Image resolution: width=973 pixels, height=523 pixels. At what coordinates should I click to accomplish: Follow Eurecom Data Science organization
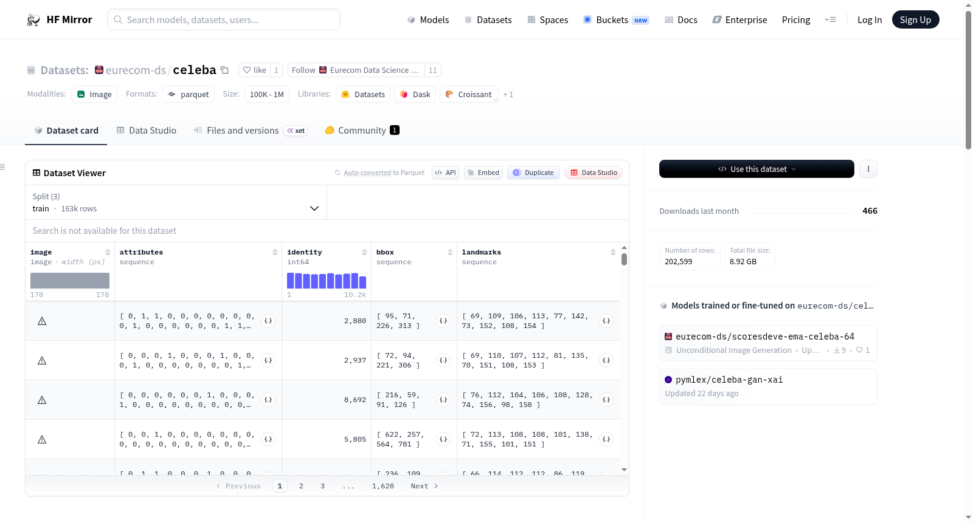pos(356,70)
